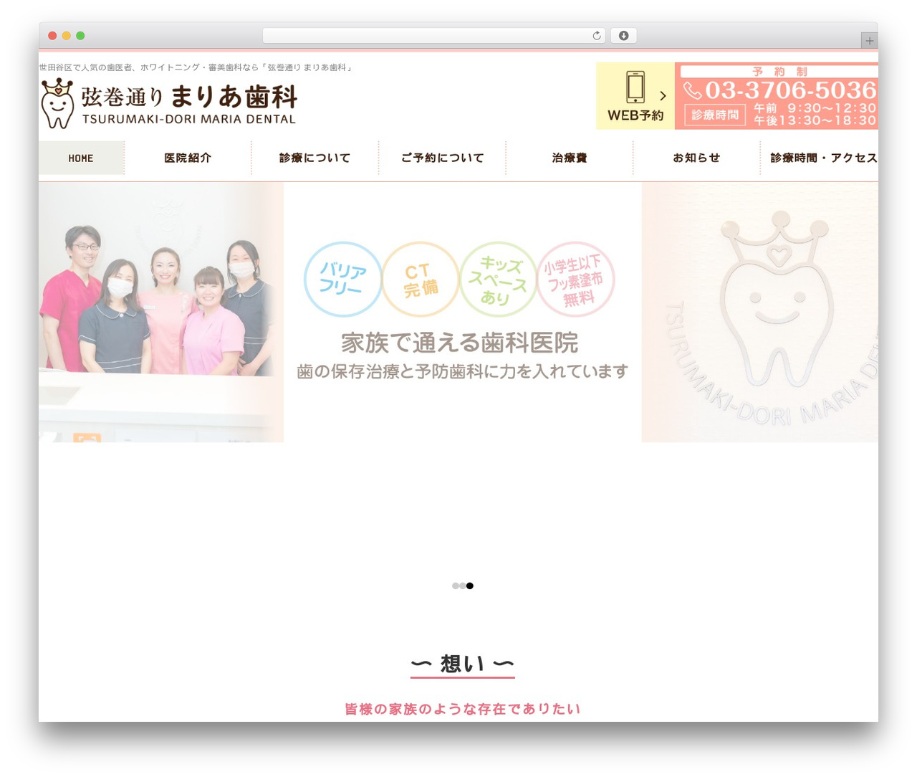Click the 皆様の家族のような存在でありたい text
The width and height of the screenshot is (917, 777).
(462, 709)
